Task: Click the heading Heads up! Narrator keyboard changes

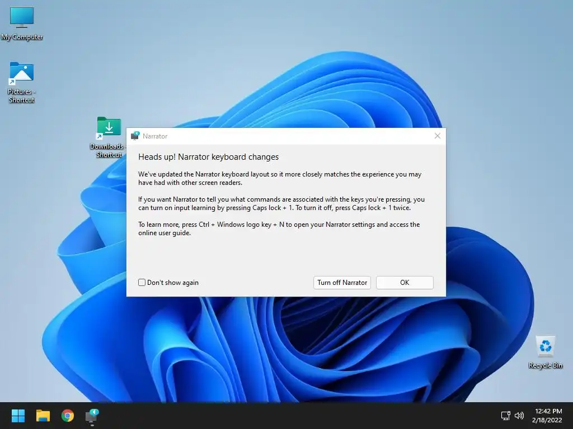Action: [208, 157]
